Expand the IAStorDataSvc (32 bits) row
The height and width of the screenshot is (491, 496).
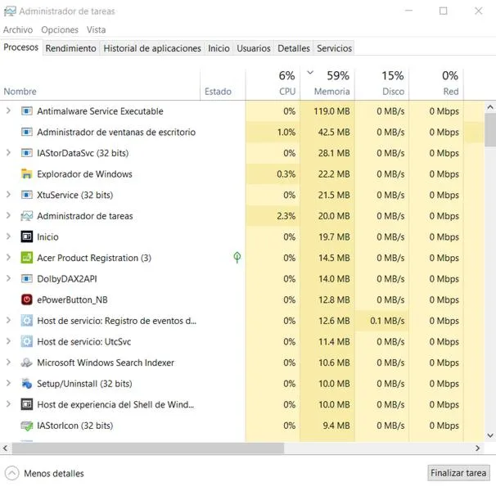click(8, 153)
